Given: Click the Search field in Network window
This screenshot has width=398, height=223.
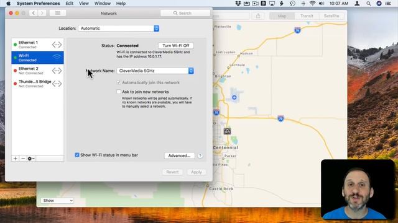Looking at the screenshot, I should click(185, 13).
